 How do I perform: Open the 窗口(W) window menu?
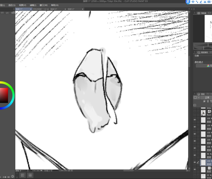(x=43, y=5)
